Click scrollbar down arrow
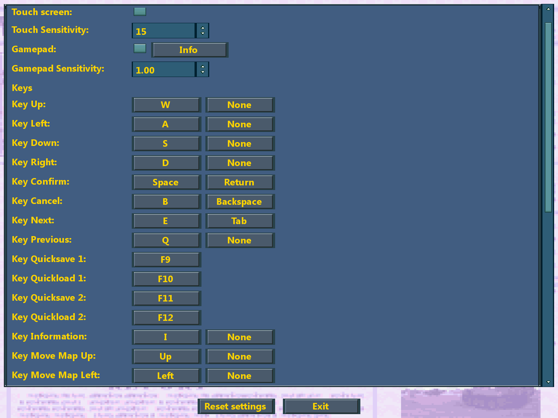This screenshot has height=418, width=558. click(x=548, y=382)
